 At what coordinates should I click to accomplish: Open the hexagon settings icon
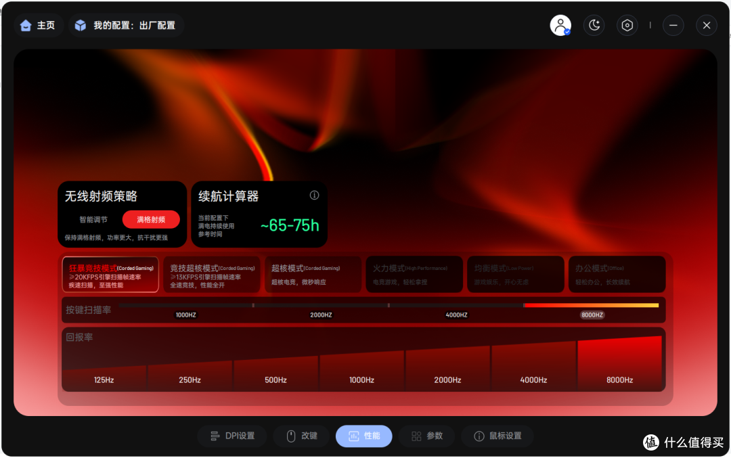coord(627,25)
